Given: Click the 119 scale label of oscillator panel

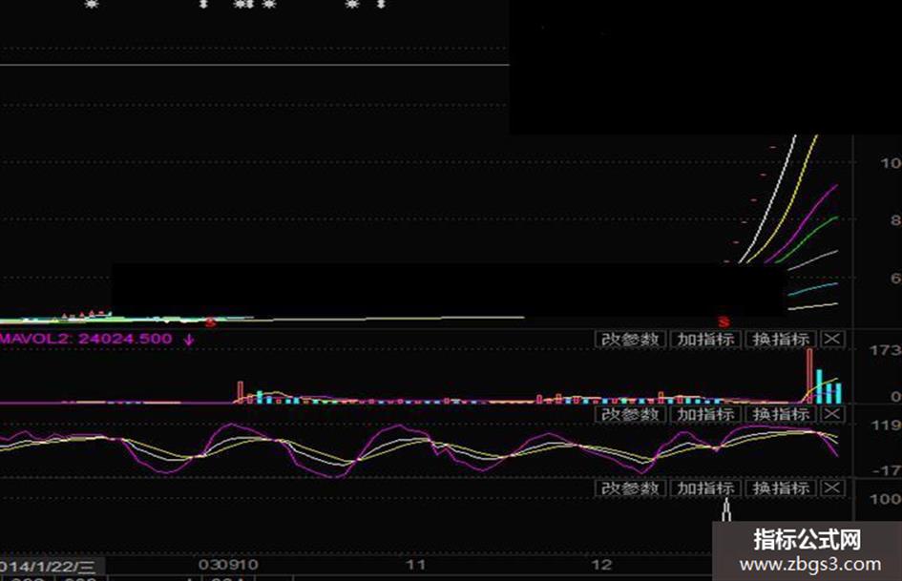Looking at the screenshot, I should [x=886, y=425].
